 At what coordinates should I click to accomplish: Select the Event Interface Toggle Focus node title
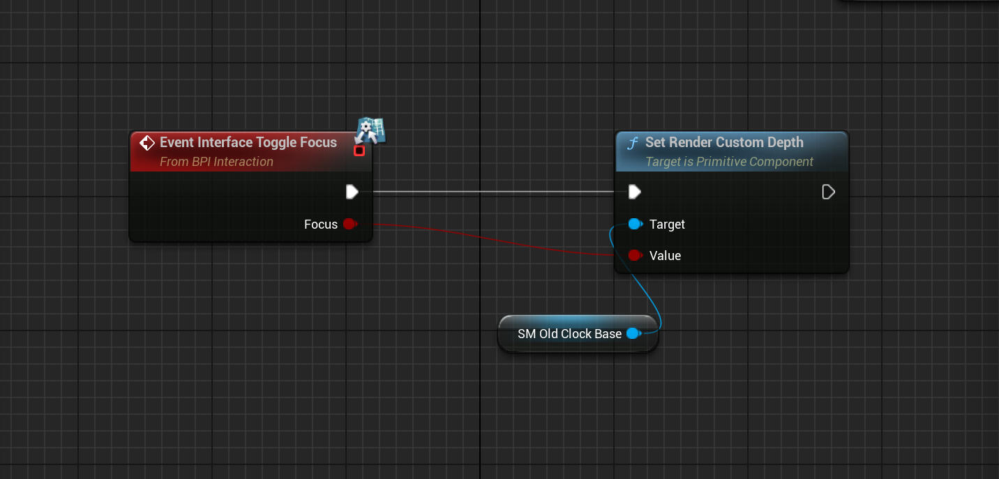248,142
